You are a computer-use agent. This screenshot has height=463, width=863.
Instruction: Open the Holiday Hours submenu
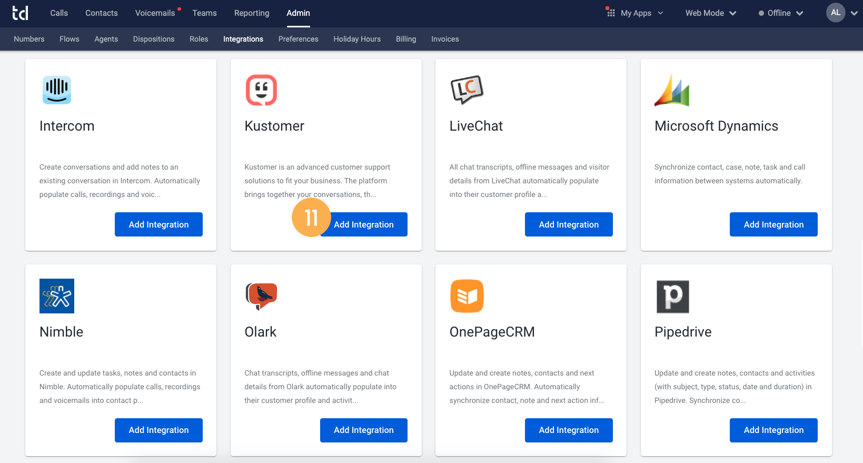click(357, 39)
